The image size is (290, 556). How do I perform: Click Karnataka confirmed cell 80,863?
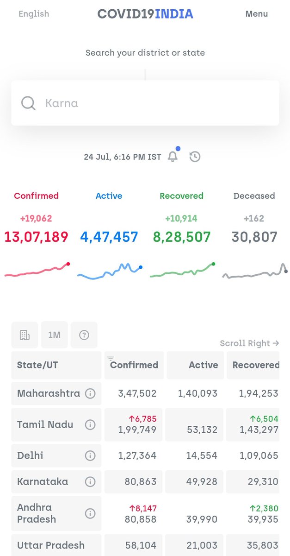click(134, 482)
